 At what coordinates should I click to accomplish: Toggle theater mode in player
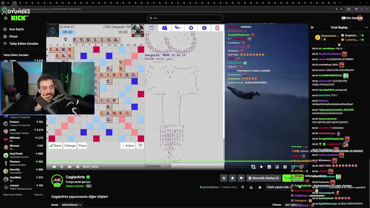pos(285,167)
